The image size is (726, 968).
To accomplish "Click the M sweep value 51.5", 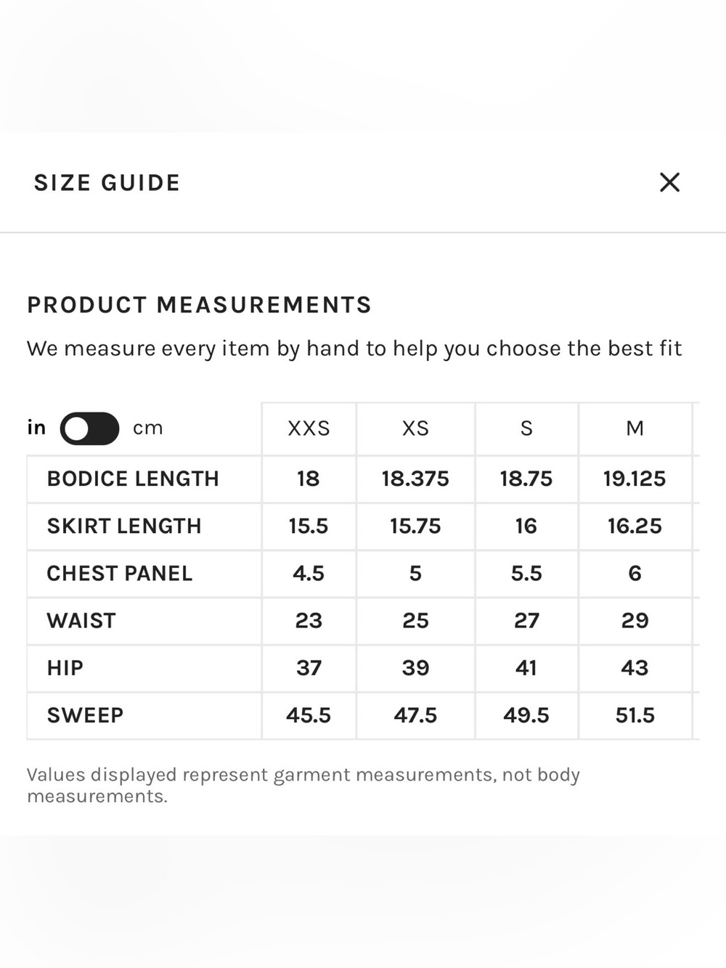I will coord(635,715).
